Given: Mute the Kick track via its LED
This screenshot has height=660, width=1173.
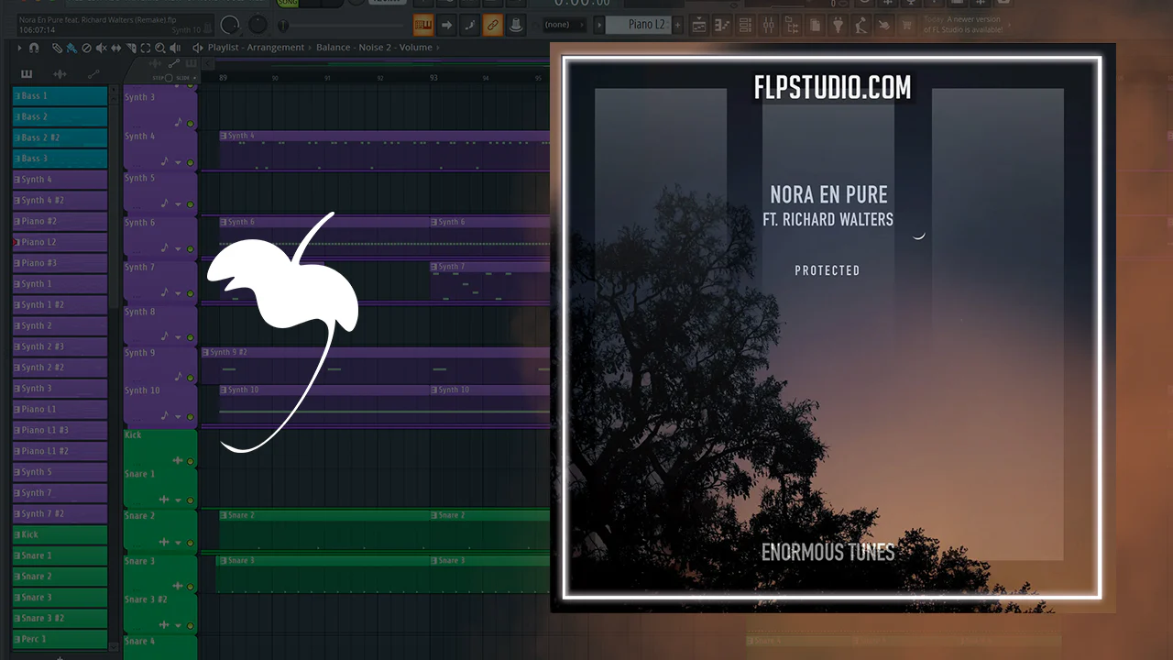Looking at the screenshot, I should (191, 461).
